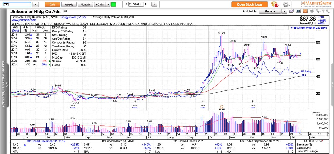Click the orange chart pattern icon

[305, 11]
